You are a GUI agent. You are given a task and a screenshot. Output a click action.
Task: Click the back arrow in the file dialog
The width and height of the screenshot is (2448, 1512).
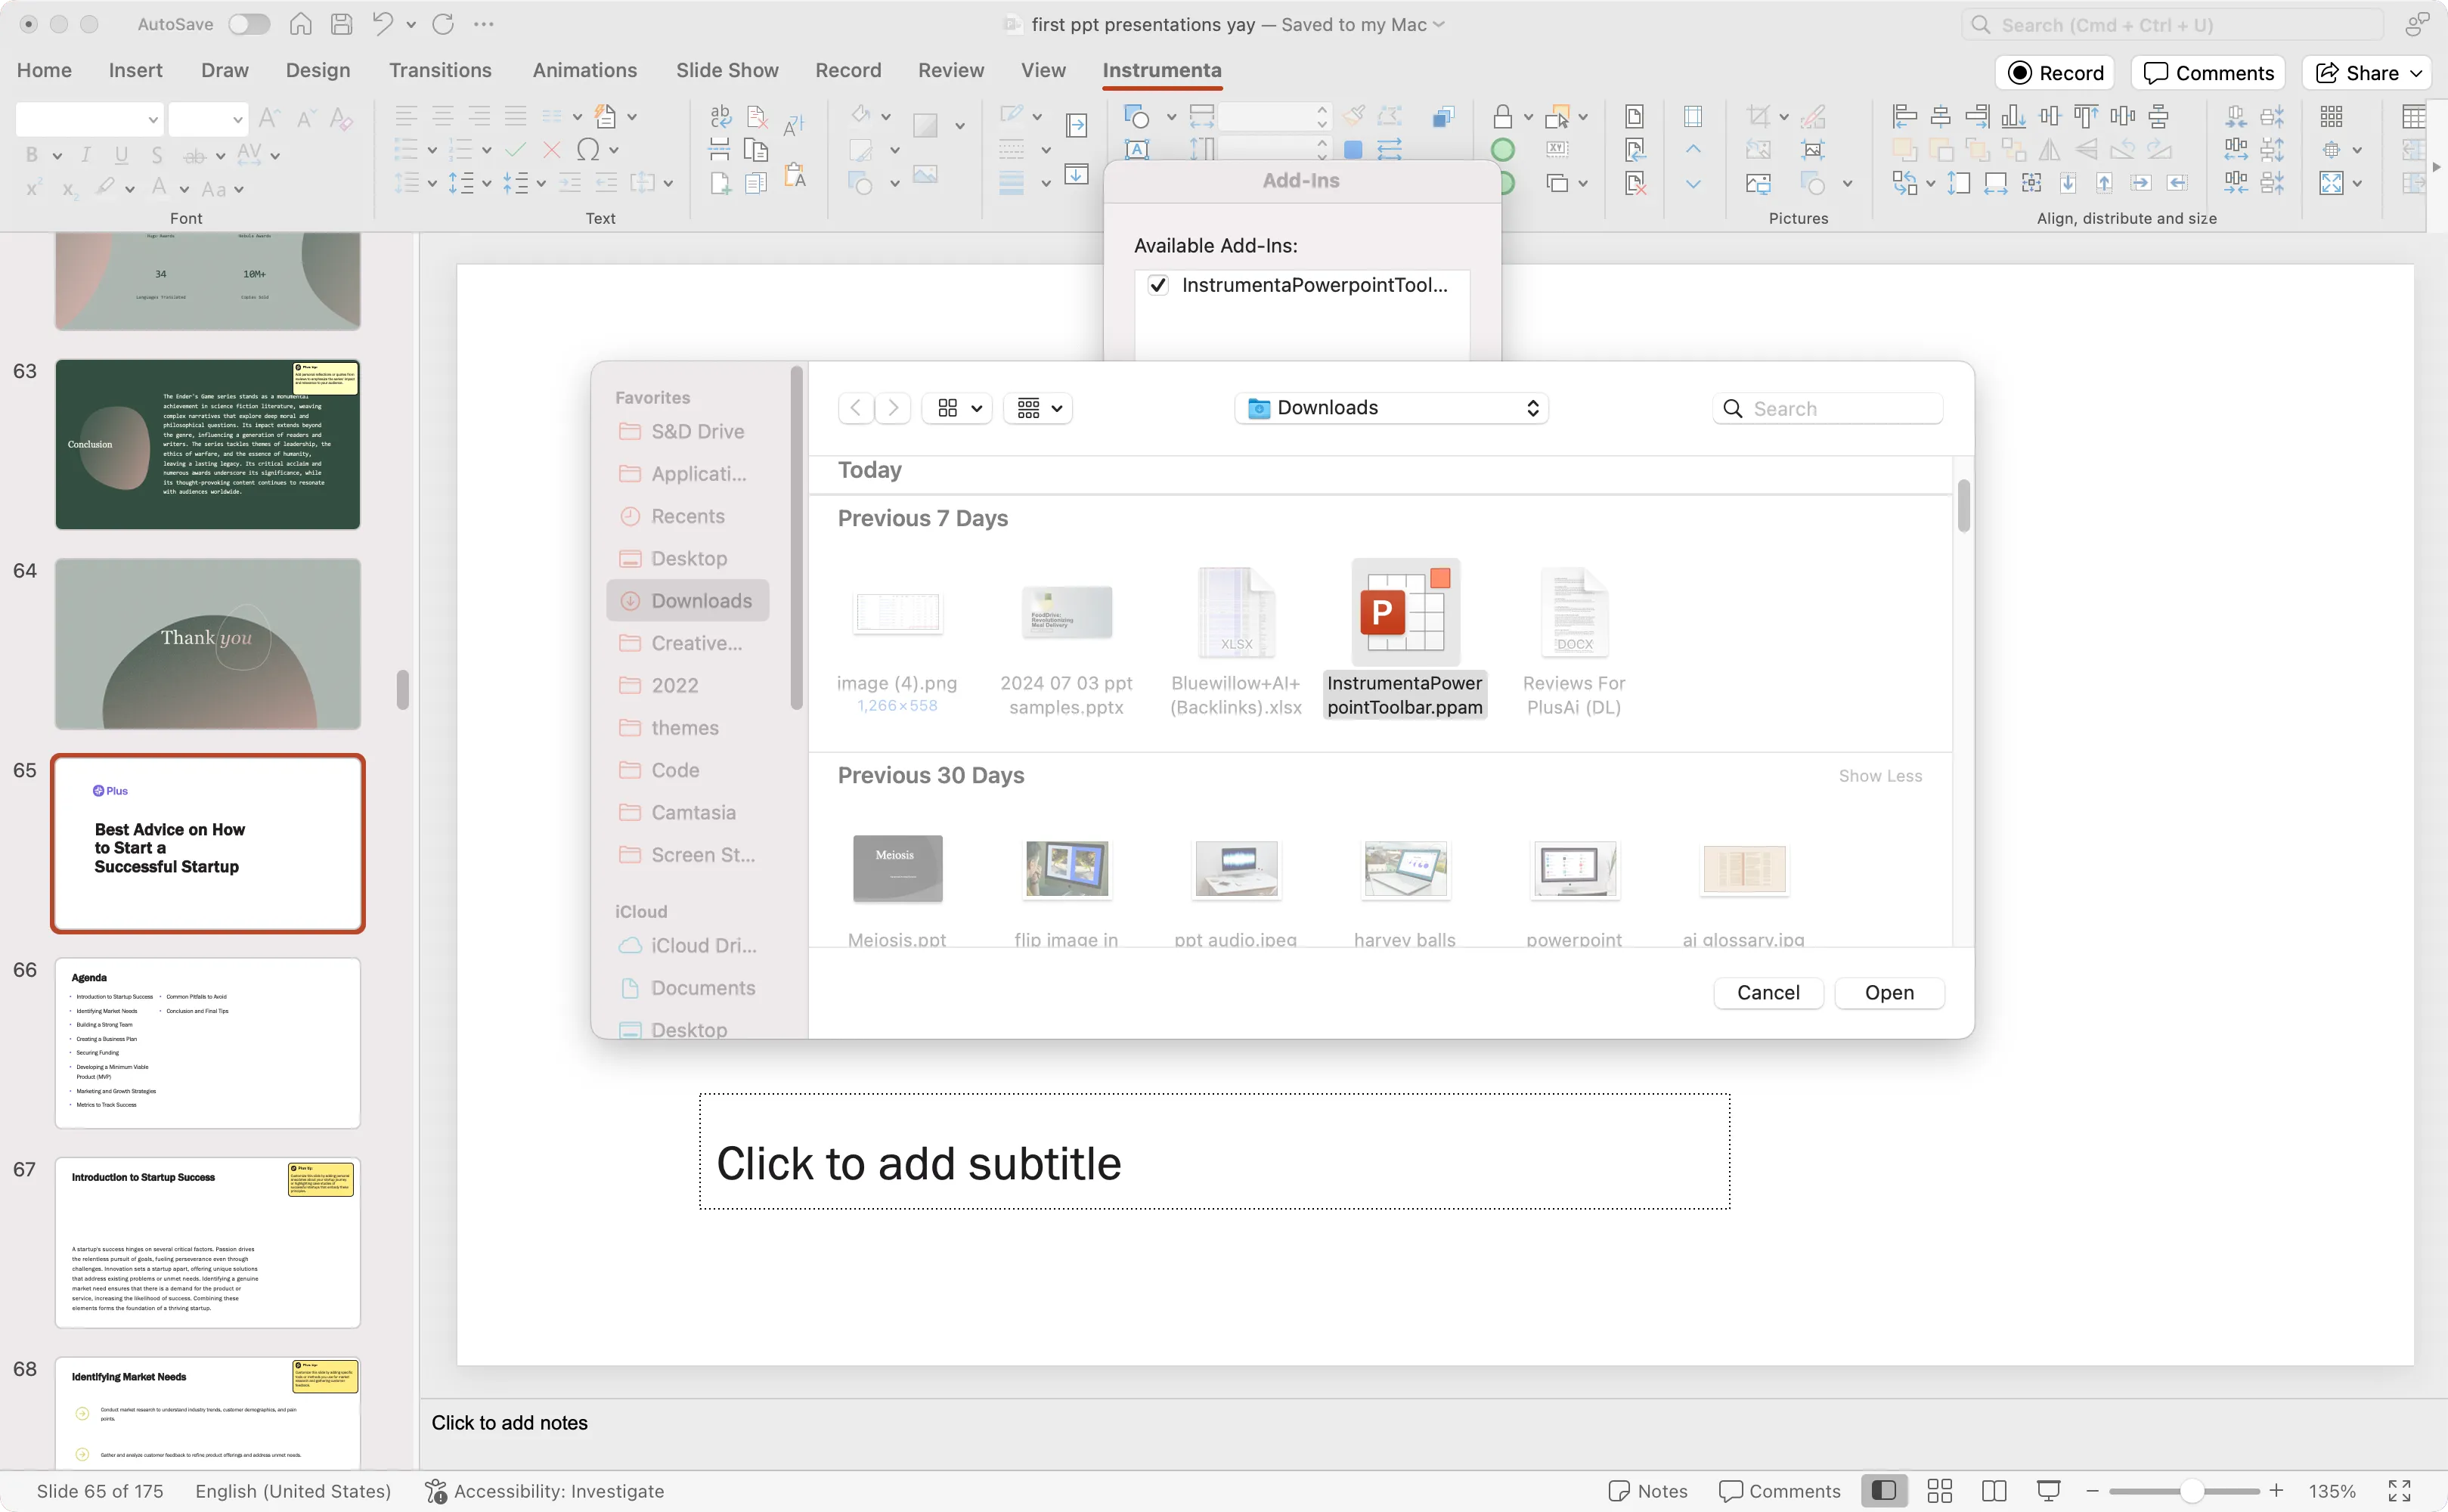point(855,408)
